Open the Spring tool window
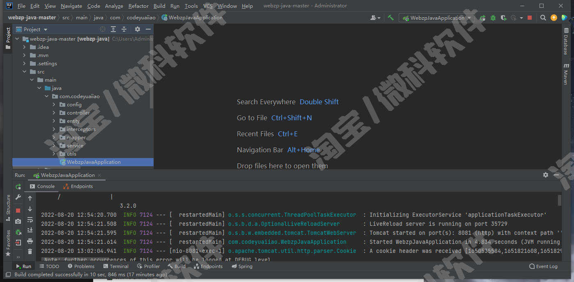This screenshot has width=574, height=282. click(242, 266)
